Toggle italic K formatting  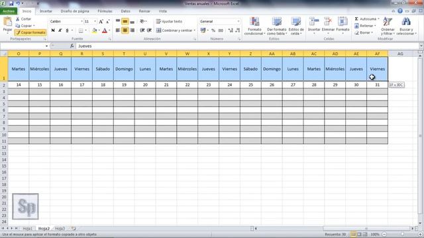pyautogui.click(x=60, y=30)
